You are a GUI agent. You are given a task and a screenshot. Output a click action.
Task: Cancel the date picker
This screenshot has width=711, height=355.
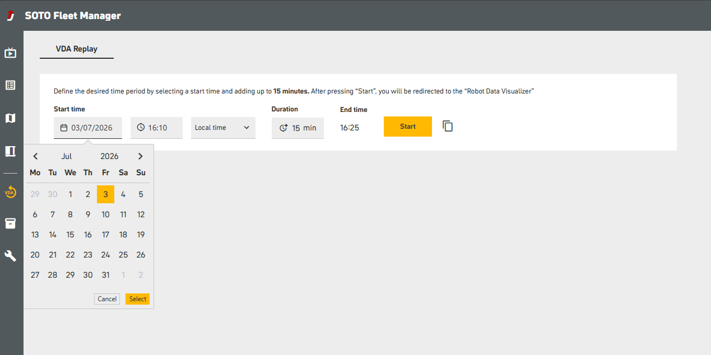[x=107, y=299]
